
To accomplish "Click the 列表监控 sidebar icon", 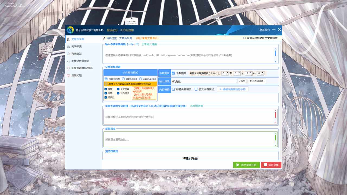I will click(x=69, y=54).
